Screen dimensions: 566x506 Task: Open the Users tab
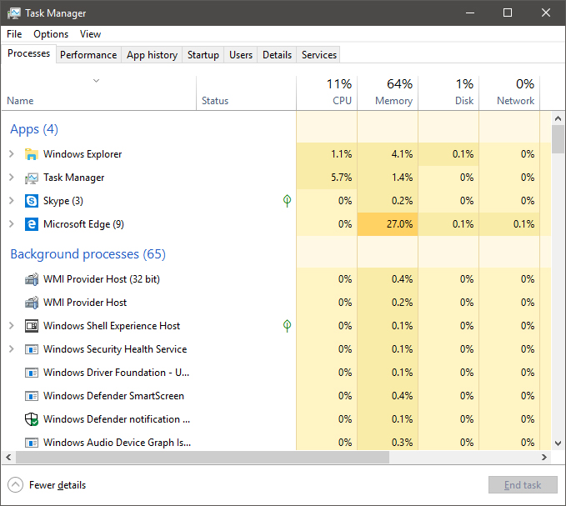[x=241, y=55]
